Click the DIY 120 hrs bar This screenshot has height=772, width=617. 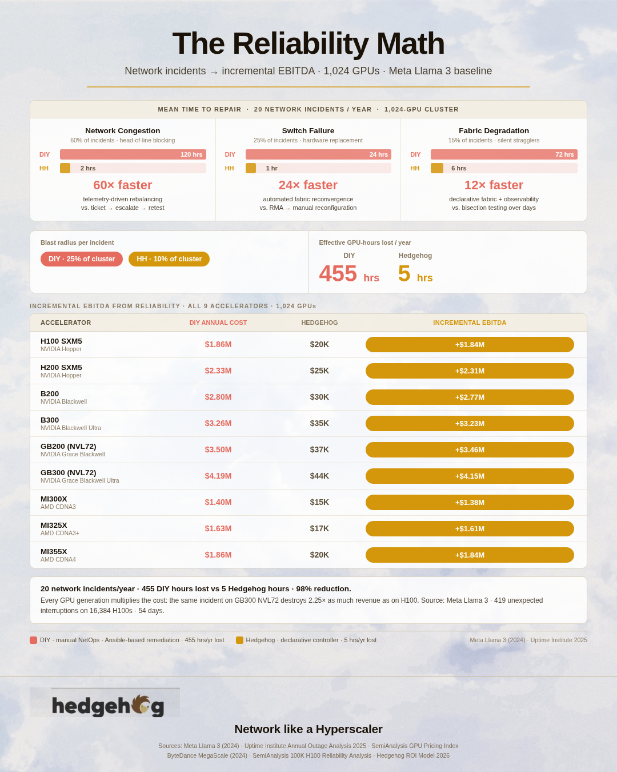pos(133,154)
